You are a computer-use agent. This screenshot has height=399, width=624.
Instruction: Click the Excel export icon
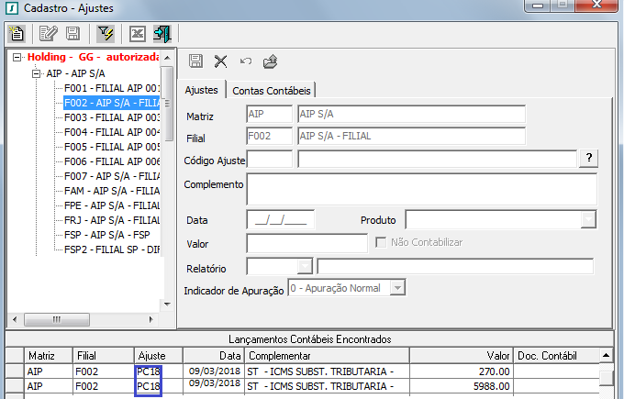[138, 34]
